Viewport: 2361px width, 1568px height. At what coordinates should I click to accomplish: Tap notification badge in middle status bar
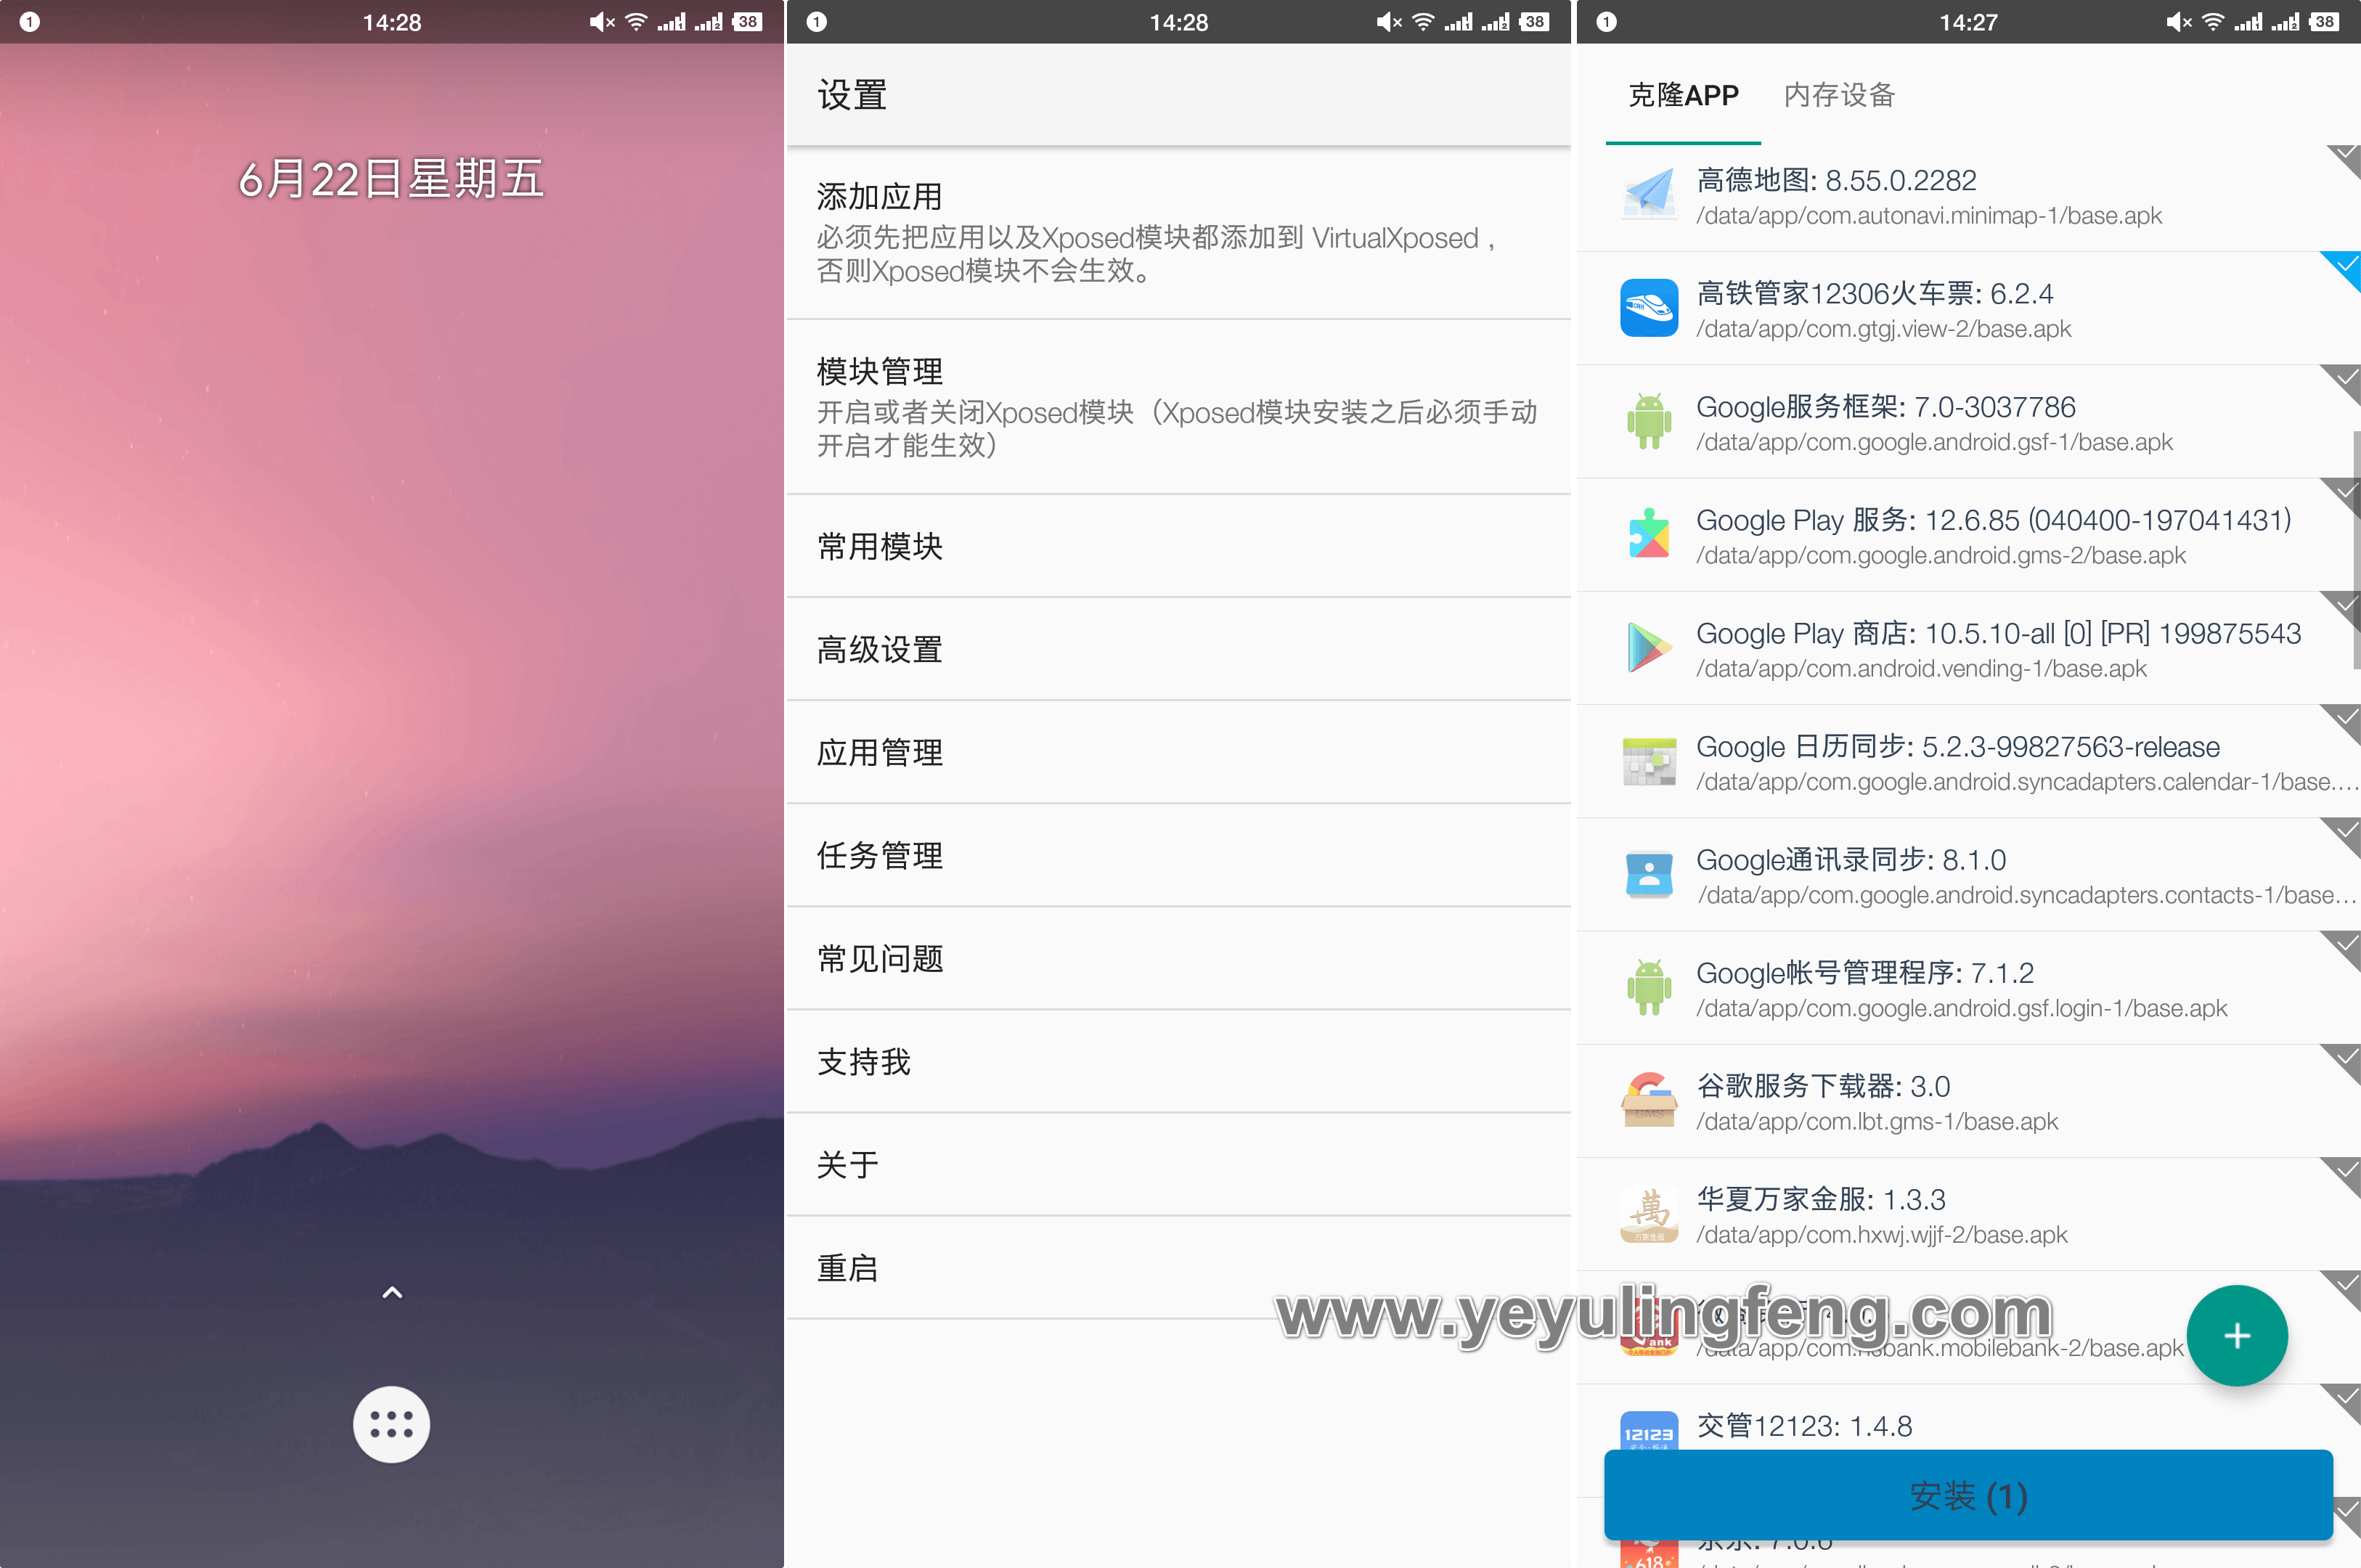[817, 22]
